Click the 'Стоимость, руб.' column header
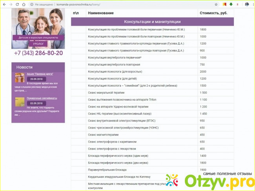The image size is (255, 191). [213, 13]
